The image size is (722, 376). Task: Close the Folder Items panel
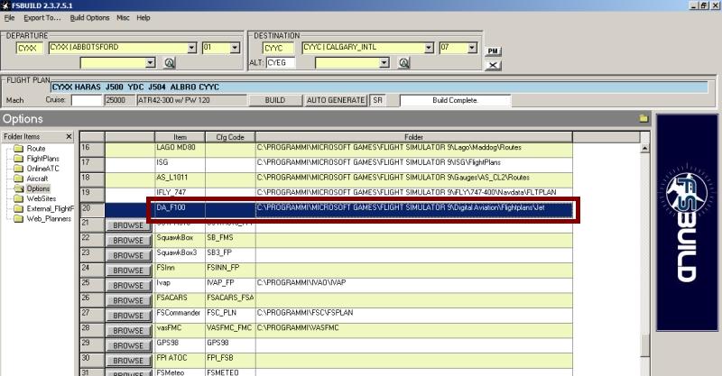pos(69,137)
